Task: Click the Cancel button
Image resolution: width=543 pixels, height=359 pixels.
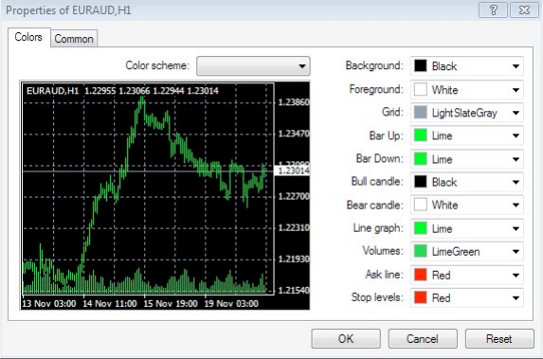Action: (x=423, y=338)
